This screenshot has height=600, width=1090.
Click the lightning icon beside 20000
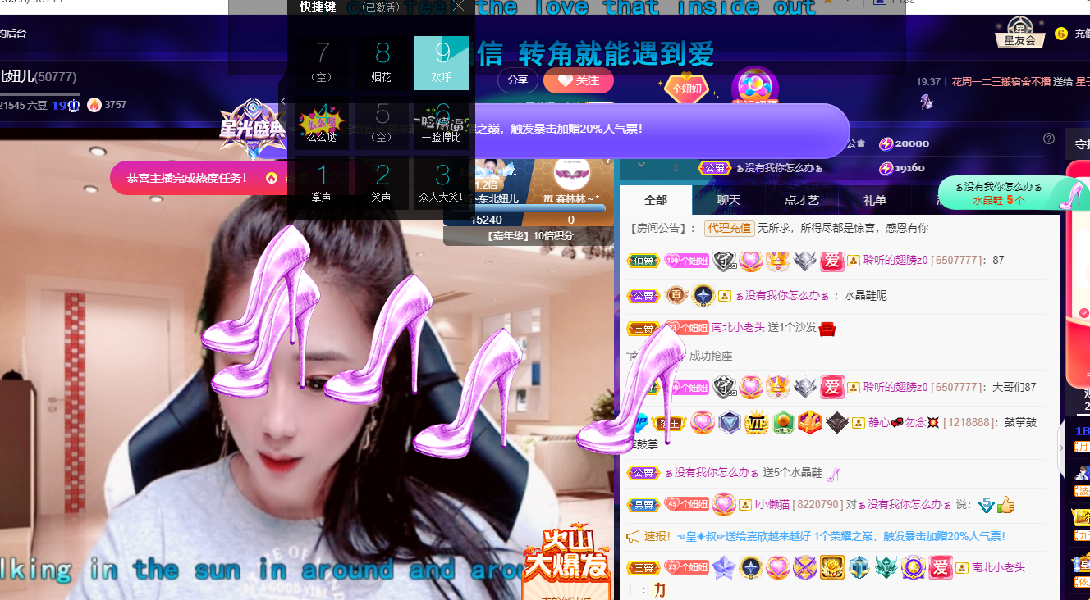coord(886,143)
